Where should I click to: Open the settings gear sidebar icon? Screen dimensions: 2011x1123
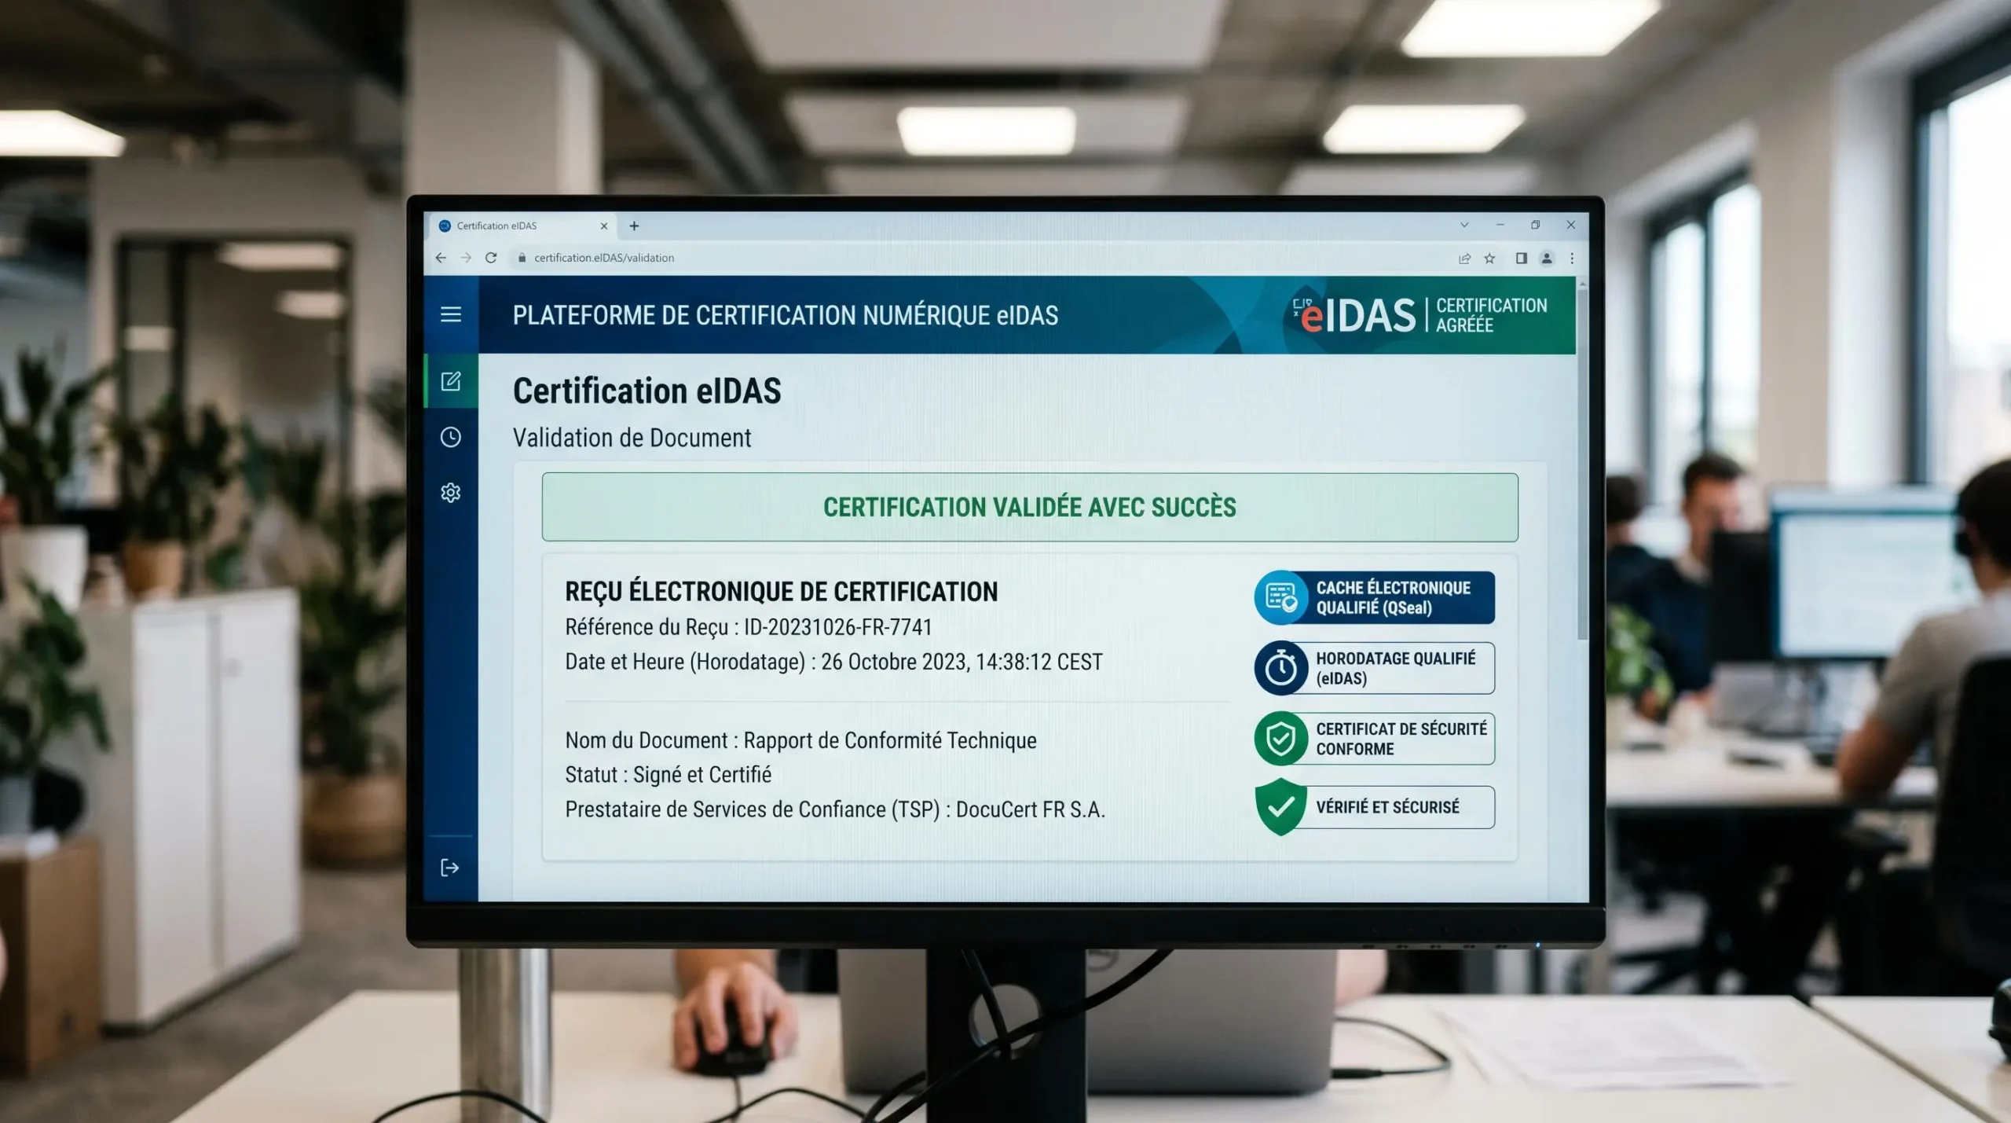(x=450, y=493)
